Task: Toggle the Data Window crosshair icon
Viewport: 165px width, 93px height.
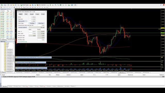Action: (11, 5)
